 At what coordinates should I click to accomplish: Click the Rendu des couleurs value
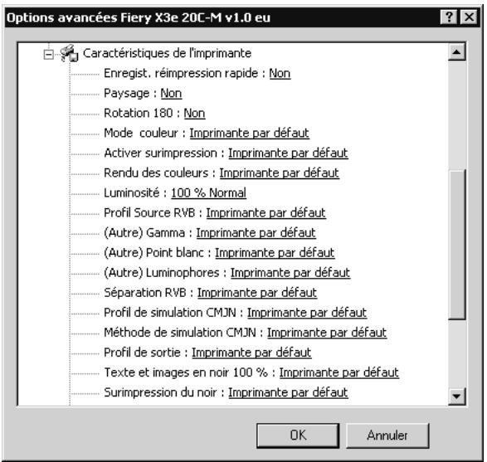tap(279, 173)
